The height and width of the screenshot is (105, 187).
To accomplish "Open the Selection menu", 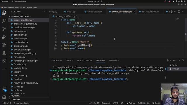I will click(x=11, y=8).
